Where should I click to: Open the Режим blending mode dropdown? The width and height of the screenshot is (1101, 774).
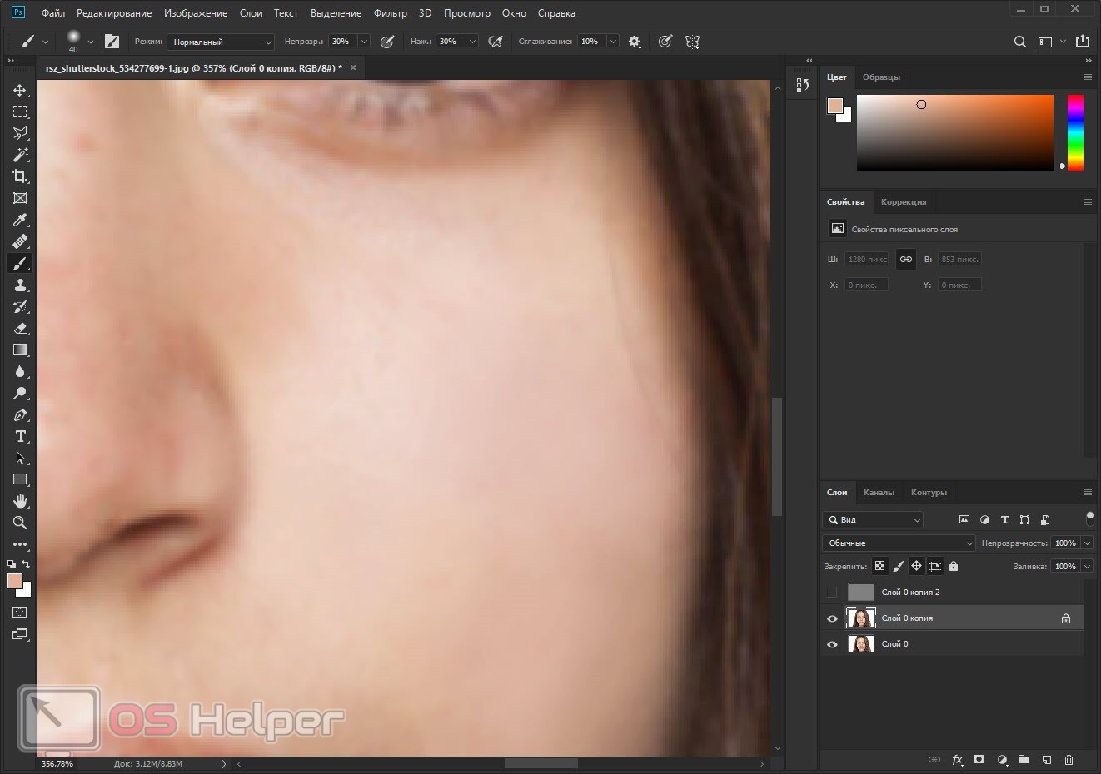click(221, 42)
